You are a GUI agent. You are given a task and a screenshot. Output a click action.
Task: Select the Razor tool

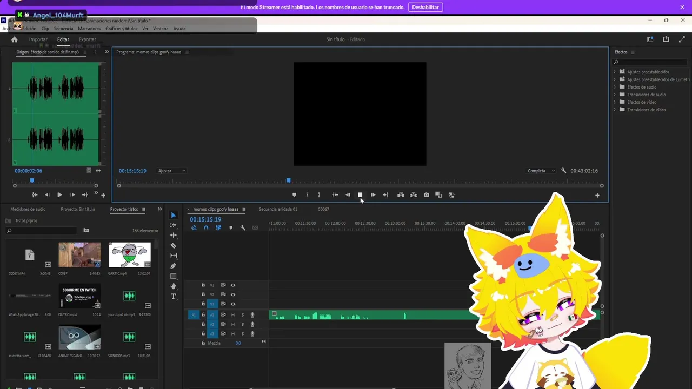pos(174,245)
